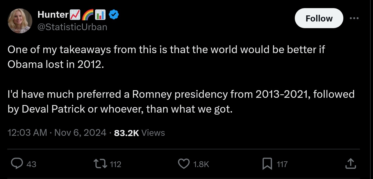Click the red chart emoji beside Hunter
This screenshot has height=179, width=373.
tap(75, 15)
